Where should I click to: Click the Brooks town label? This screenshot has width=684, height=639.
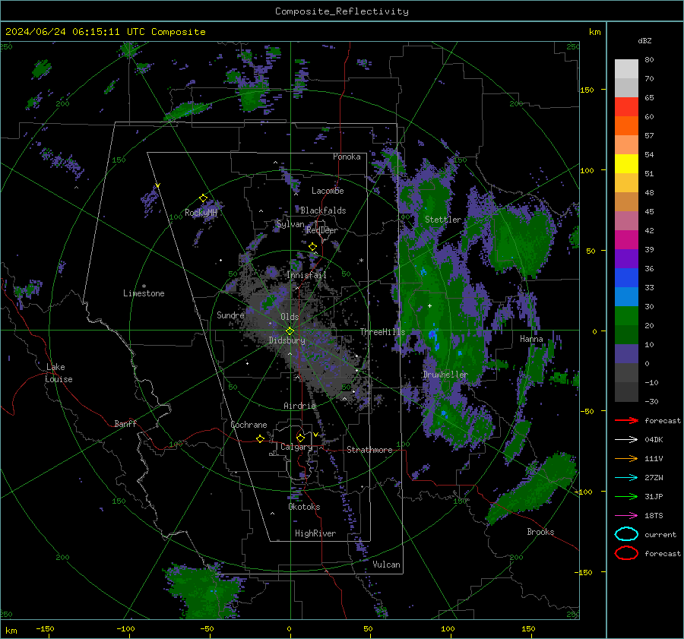tap(540, 532)
